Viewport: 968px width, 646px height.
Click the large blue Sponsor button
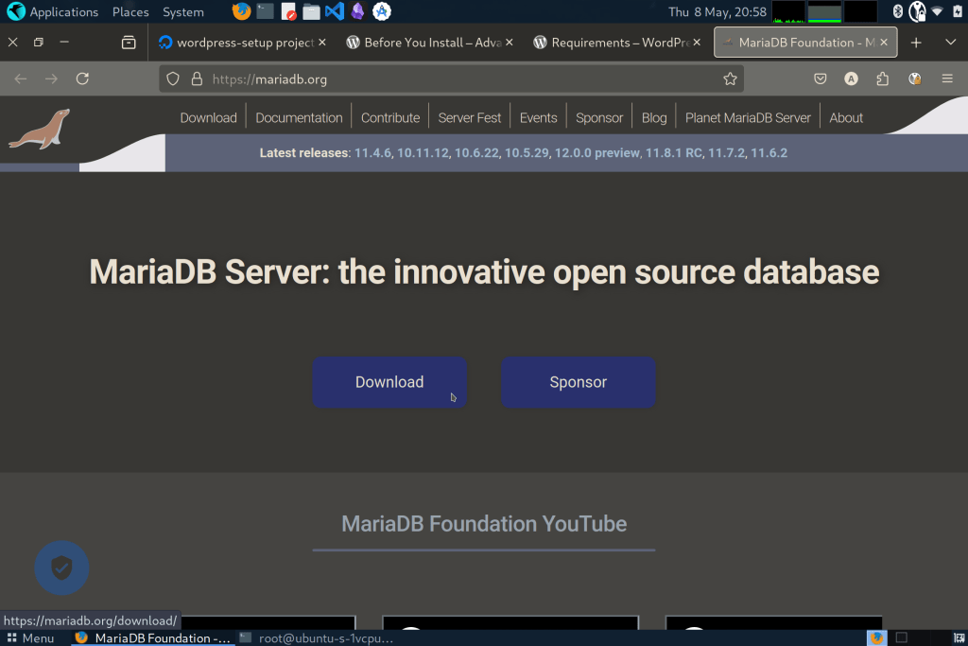[x=578, y=382]
